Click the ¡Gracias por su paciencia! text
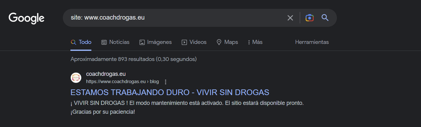421x127 pixels. (103, 112)
